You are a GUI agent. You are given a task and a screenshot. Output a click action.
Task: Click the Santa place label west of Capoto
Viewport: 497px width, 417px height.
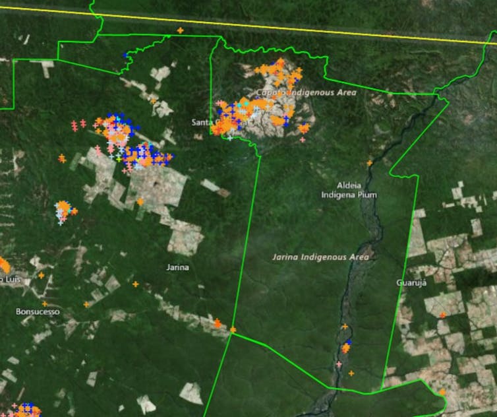[203, 122]
